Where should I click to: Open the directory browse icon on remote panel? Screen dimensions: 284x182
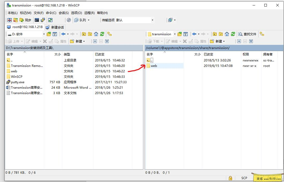coord(180,34)
